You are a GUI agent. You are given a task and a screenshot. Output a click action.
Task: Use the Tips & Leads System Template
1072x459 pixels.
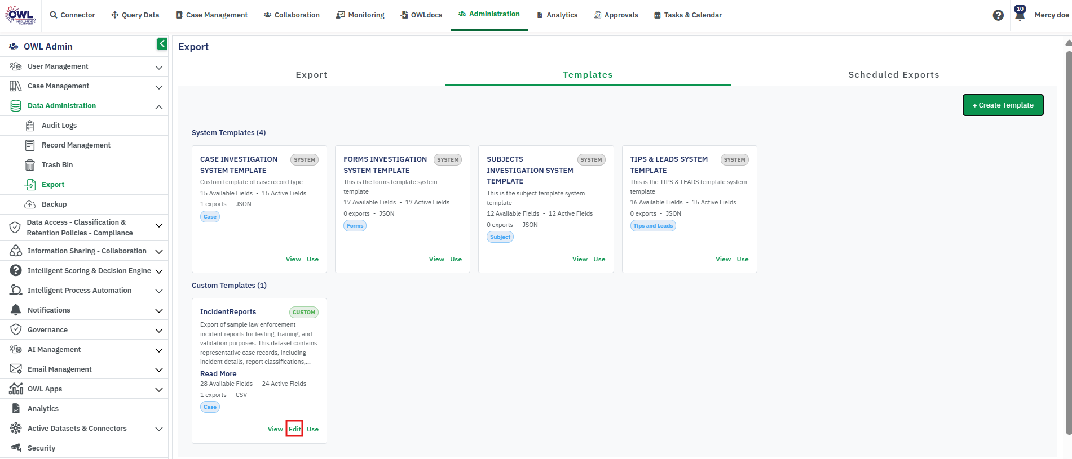743,259
